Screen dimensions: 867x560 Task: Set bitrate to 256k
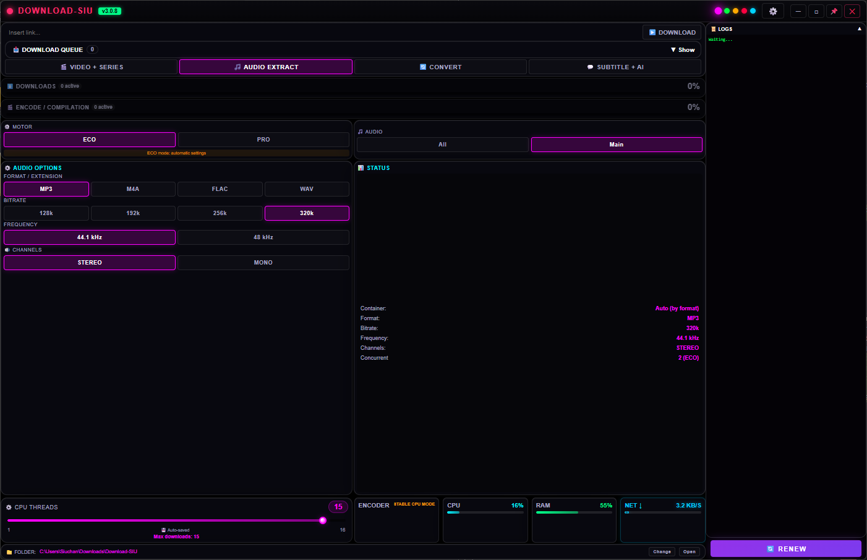220,213
